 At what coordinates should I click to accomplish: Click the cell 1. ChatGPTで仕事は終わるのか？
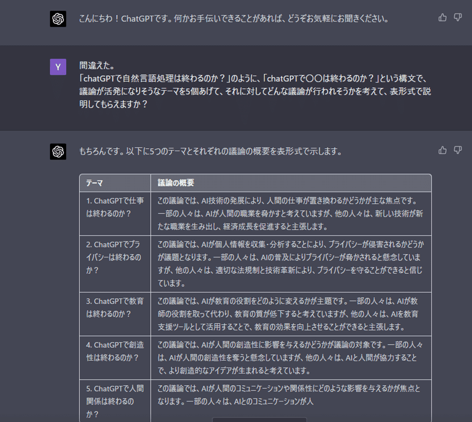click(115, 214)
